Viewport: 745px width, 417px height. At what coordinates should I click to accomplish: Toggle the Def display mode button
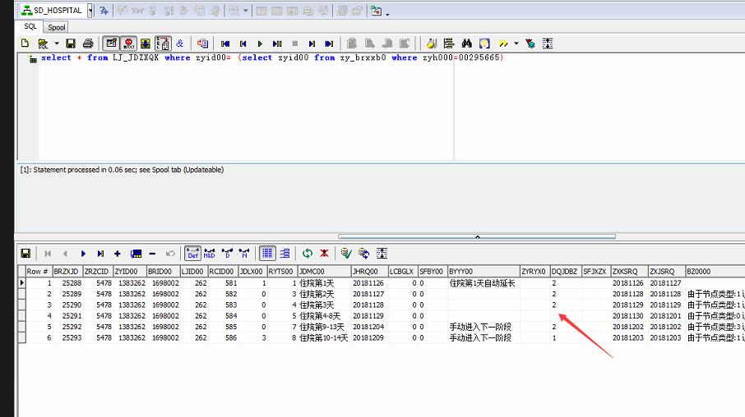[192, 254]
